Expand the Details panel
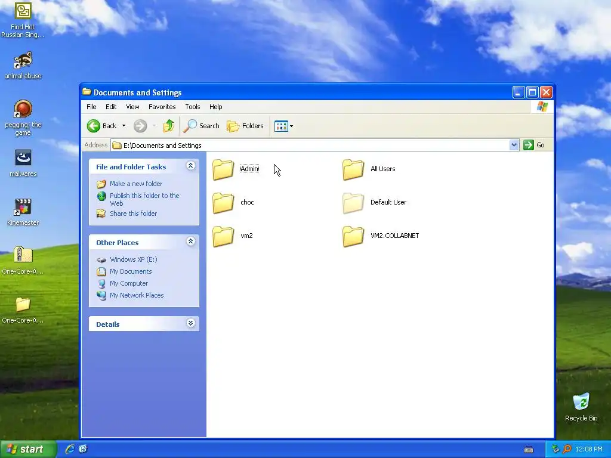Screen dimensions: 611x458 (190, 323)
